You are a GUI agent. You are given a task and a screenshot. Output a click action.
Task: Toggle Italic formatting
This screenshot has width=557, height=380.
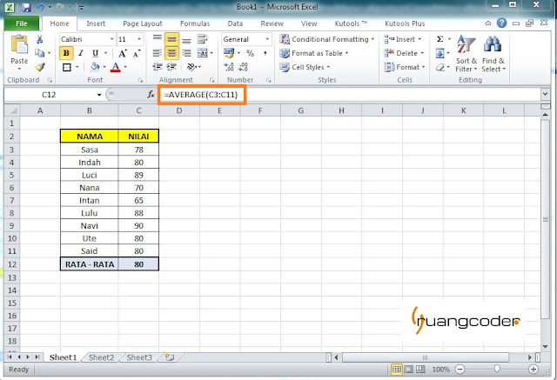(x=81, y=53)
